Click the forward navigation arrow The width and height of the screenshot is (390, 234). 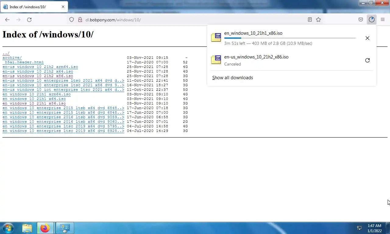pos(18,19)
